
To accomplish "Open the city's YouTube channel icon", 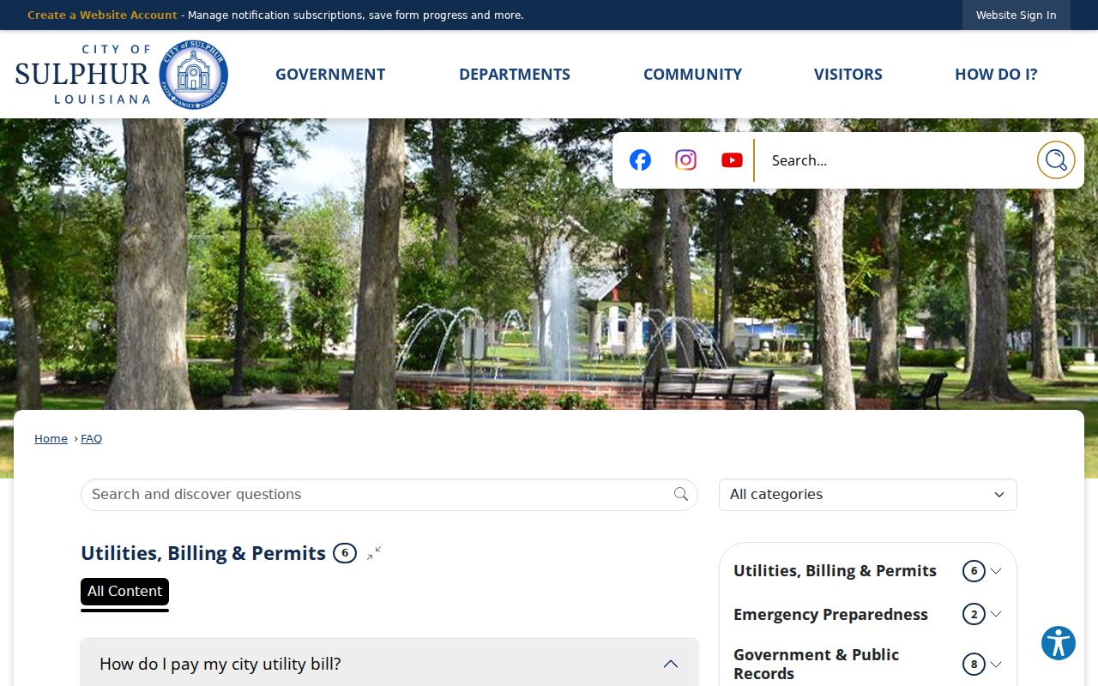I will pos(732,160).
